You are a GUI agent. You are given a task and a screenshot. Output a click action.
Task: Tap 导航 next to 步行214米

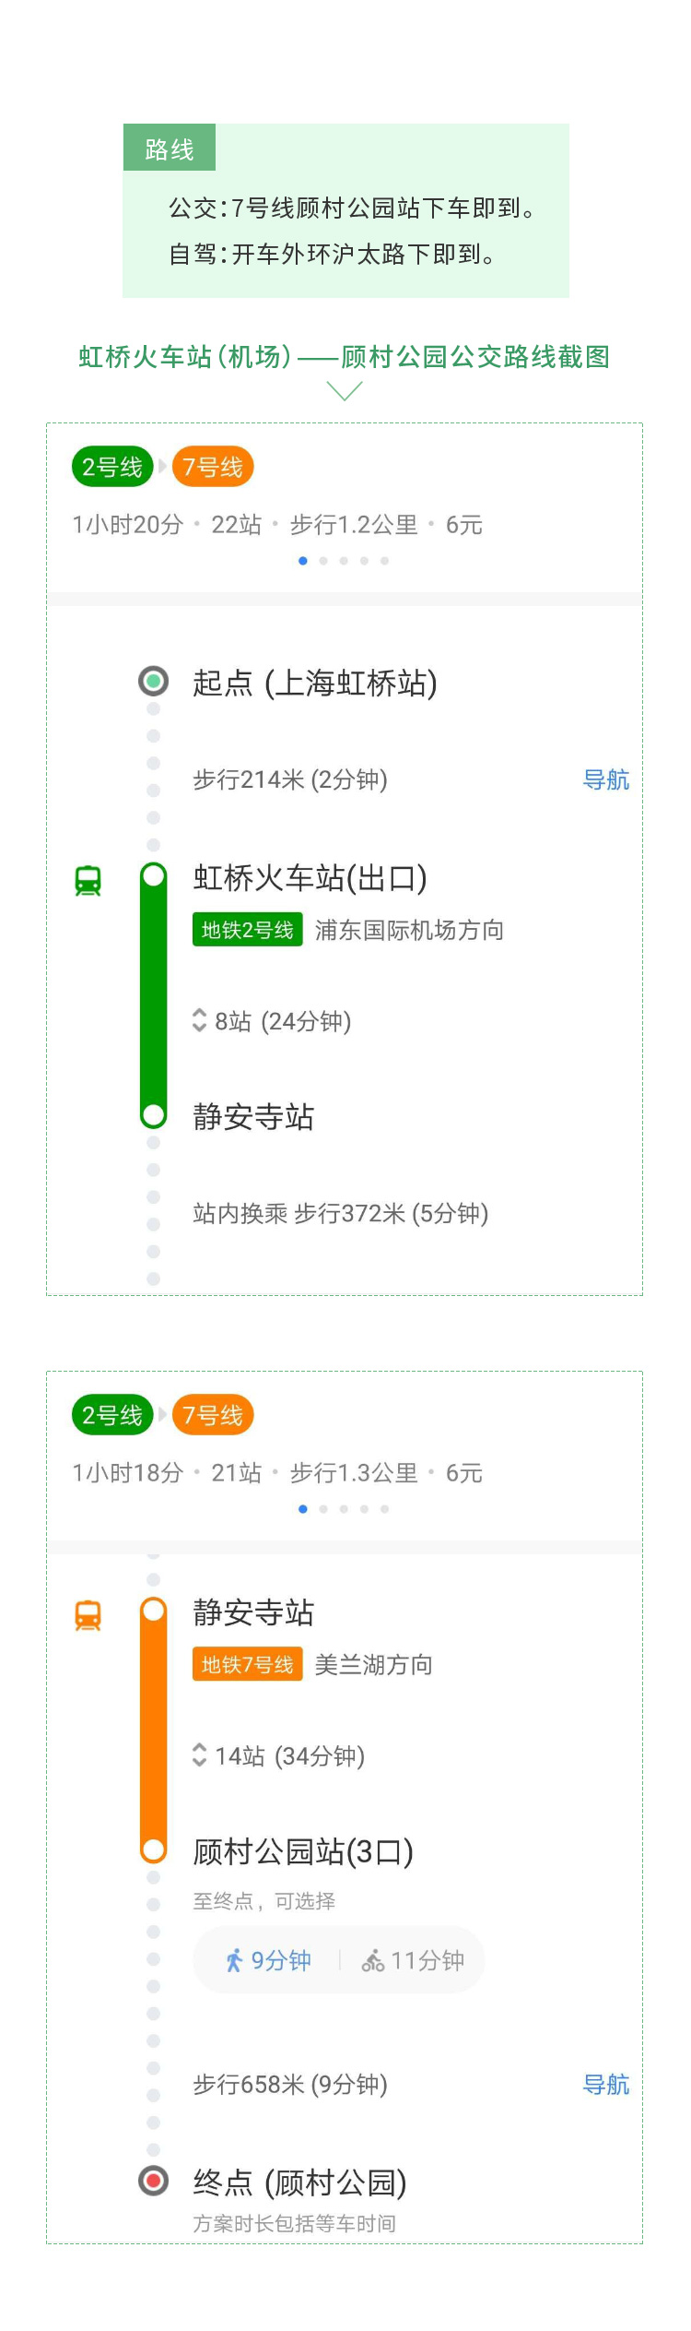point(606,779)
